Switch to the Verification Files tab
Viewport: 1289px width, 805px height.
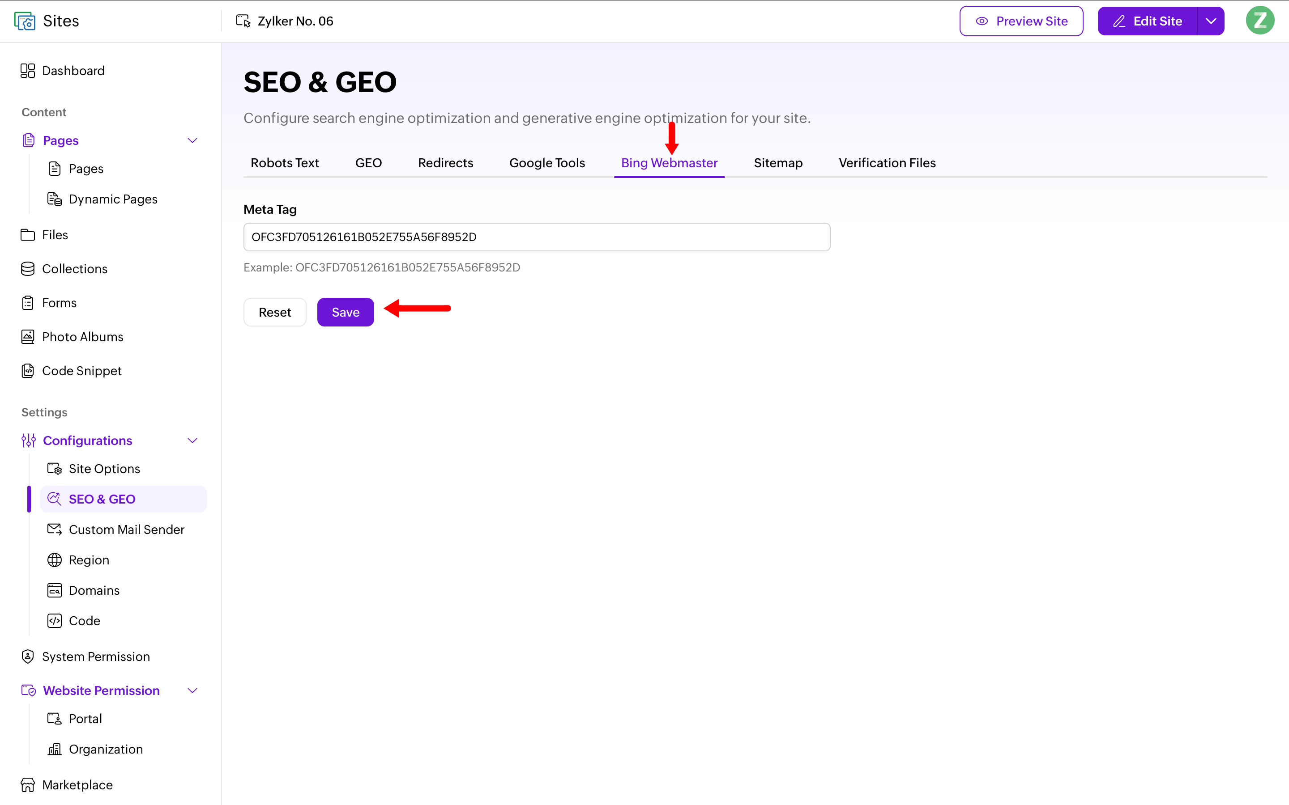coord(888,163)
